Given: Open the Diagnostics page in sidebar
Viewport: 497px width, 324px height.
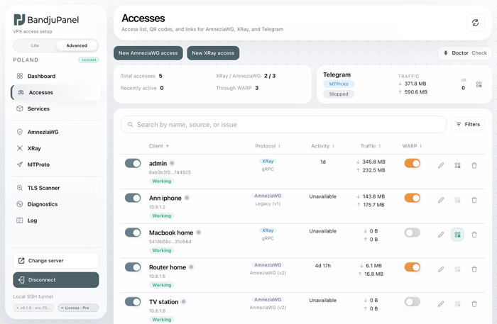Looking at the screenshot, I should pyautogui.click(x=42, y=204).
